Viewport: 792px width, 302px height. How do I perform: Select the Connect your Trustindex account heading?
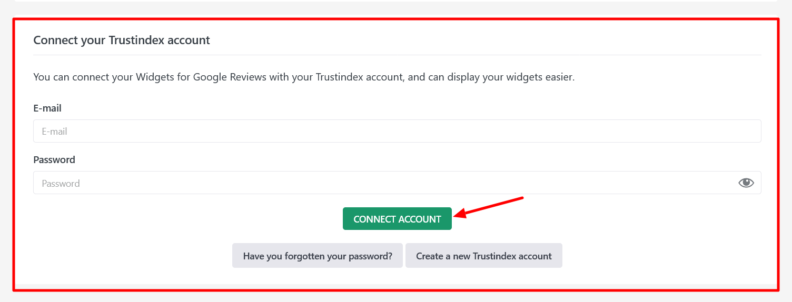pyautogui.click(x=122, y=41)
